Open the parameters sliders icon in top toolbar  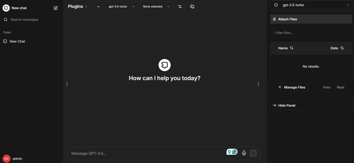[180, 6]
